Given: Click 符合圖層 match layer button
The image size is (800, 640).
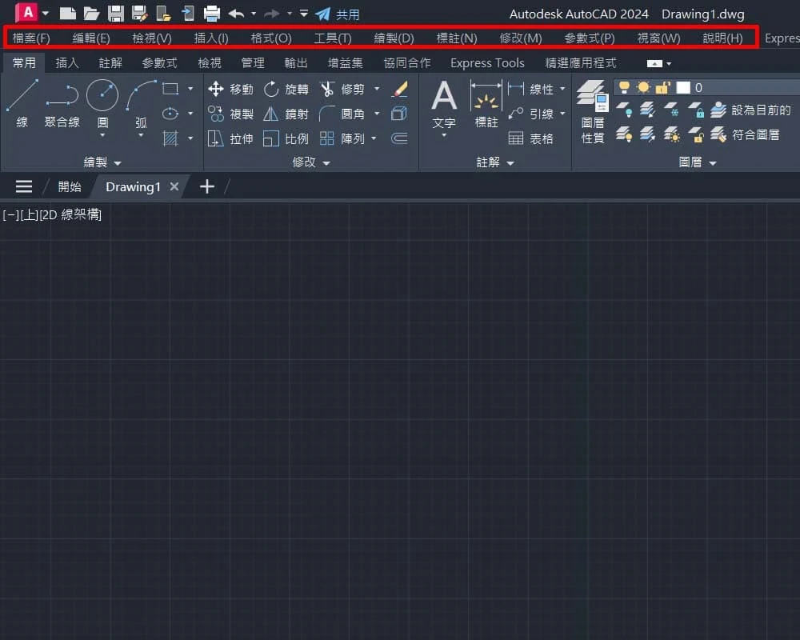Looking at the screenshot, I should [x=745, y=134].
